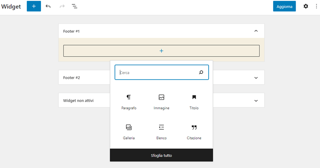Open the three-dot options menu
The image size is (320, 168).
point(316,6)
